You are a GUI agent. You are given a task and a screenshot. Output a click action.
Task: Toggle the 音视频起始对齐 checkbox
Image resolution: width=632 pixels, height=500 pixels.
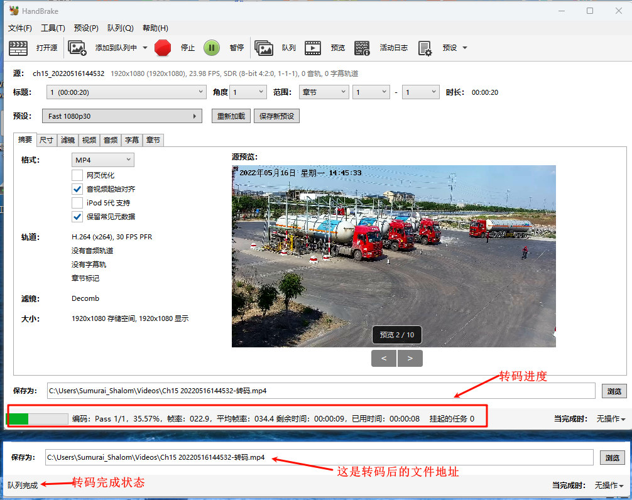77,189
